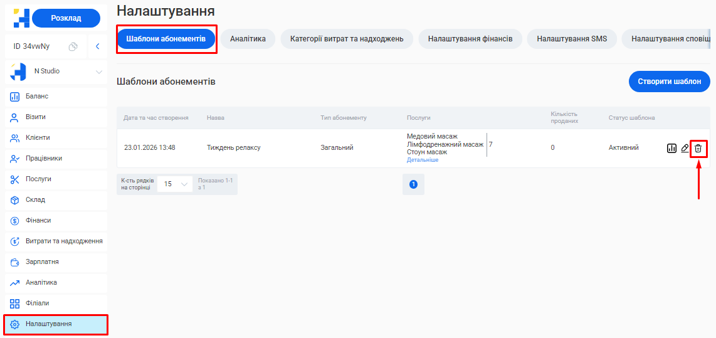Open Витрати та надходження via its icon
This screenshot has width=716, height=338.
coord(14,241)
